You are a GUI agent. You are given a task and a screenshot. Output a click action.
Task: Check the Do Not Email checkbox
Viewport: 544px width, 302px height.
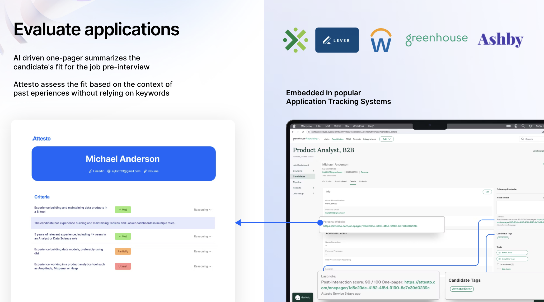498,264
